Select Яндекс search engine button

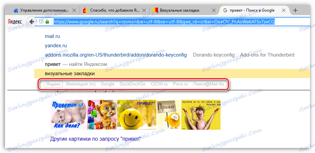pyautogui.click(x=54, y=84)
